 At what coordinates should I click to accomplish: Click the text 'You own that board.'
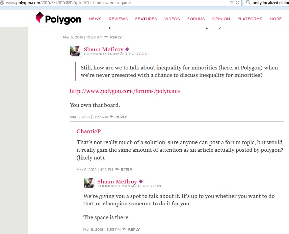click(95, 105)
